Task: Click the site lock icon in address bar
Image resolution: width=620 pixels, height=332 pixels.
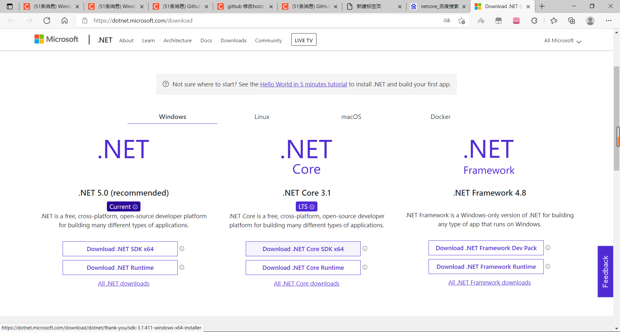Action: coord(85,21)
